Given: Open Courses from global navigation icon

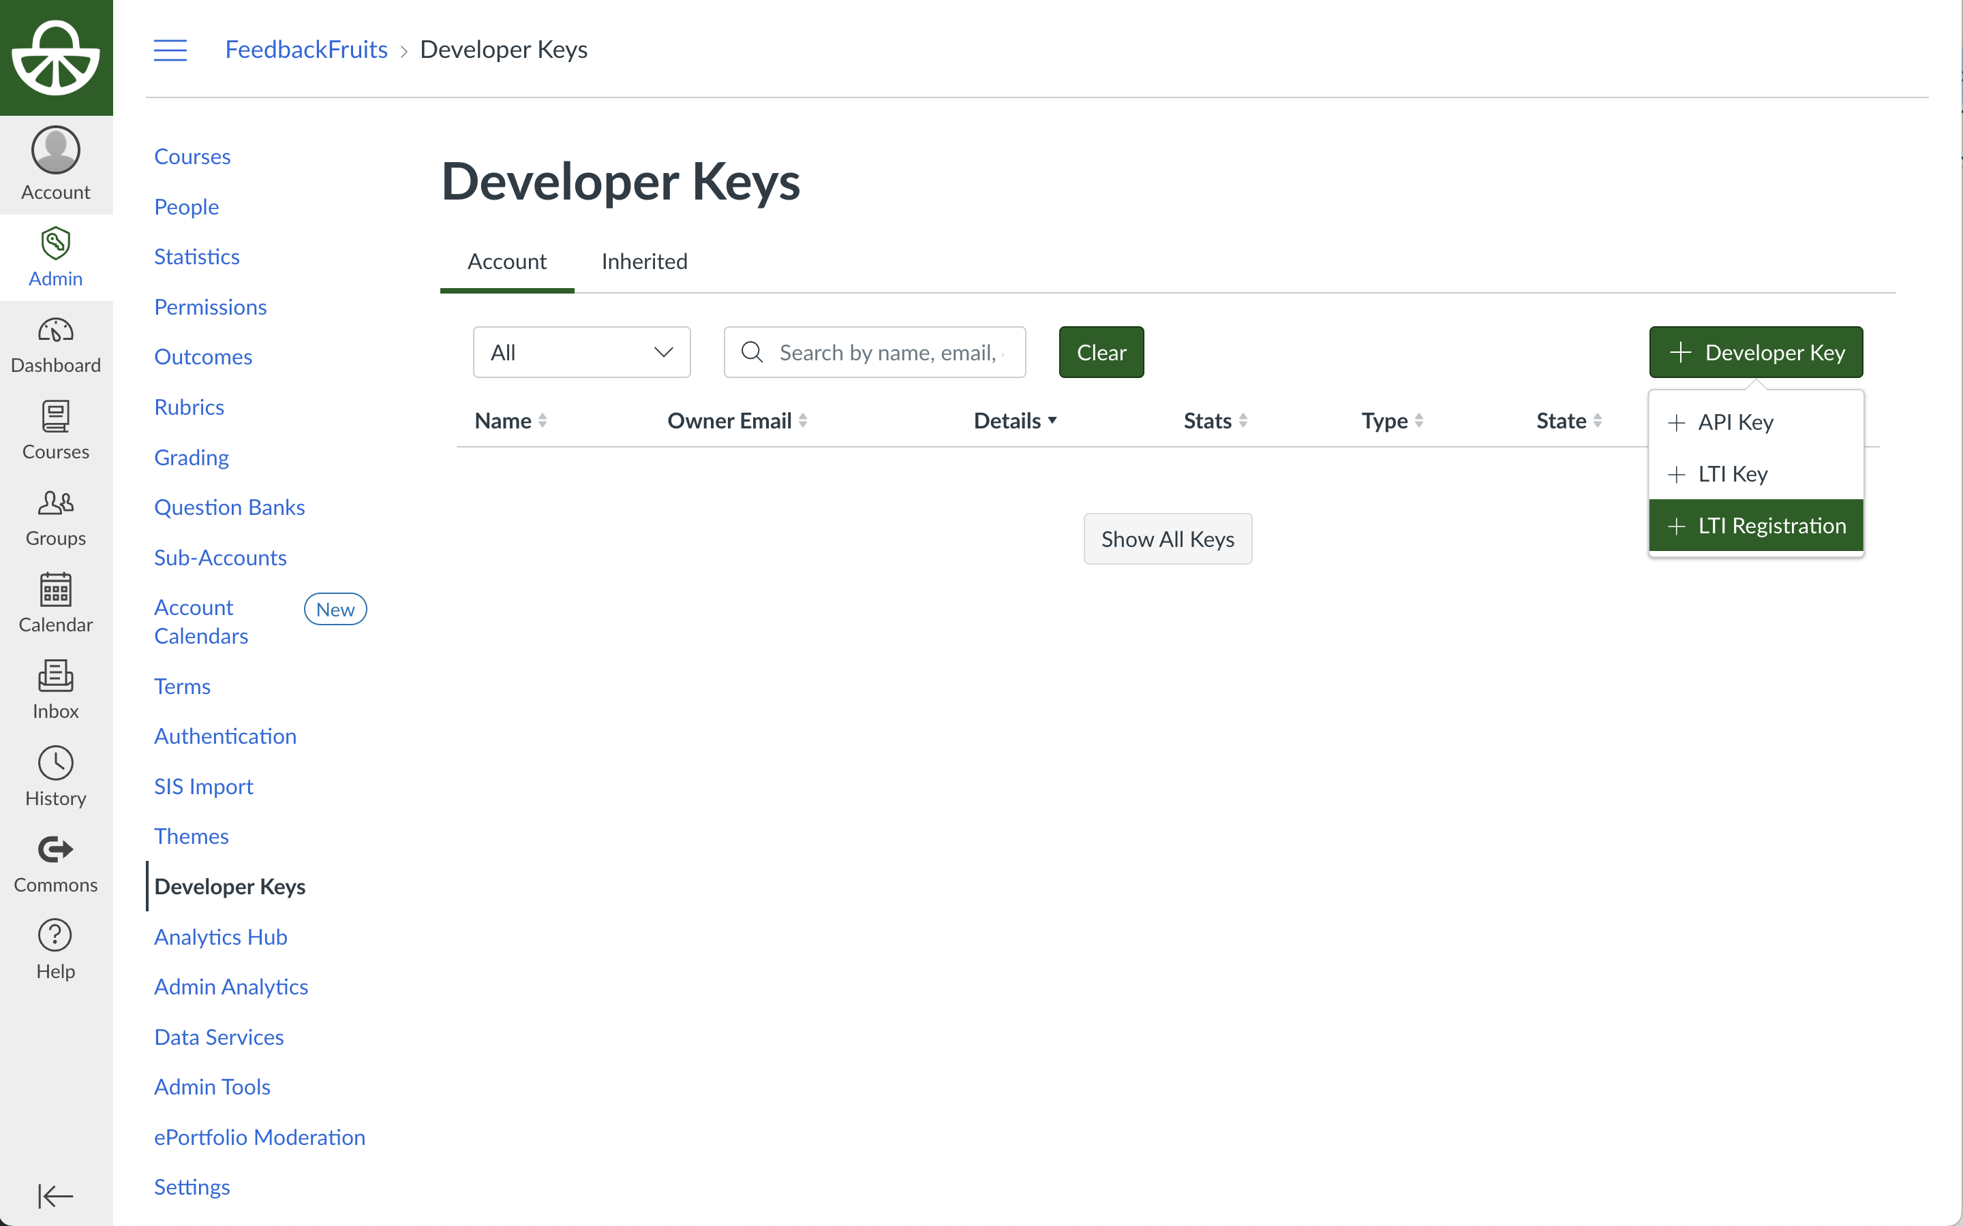Looking at the screenshot, I should tap(56, 416).
